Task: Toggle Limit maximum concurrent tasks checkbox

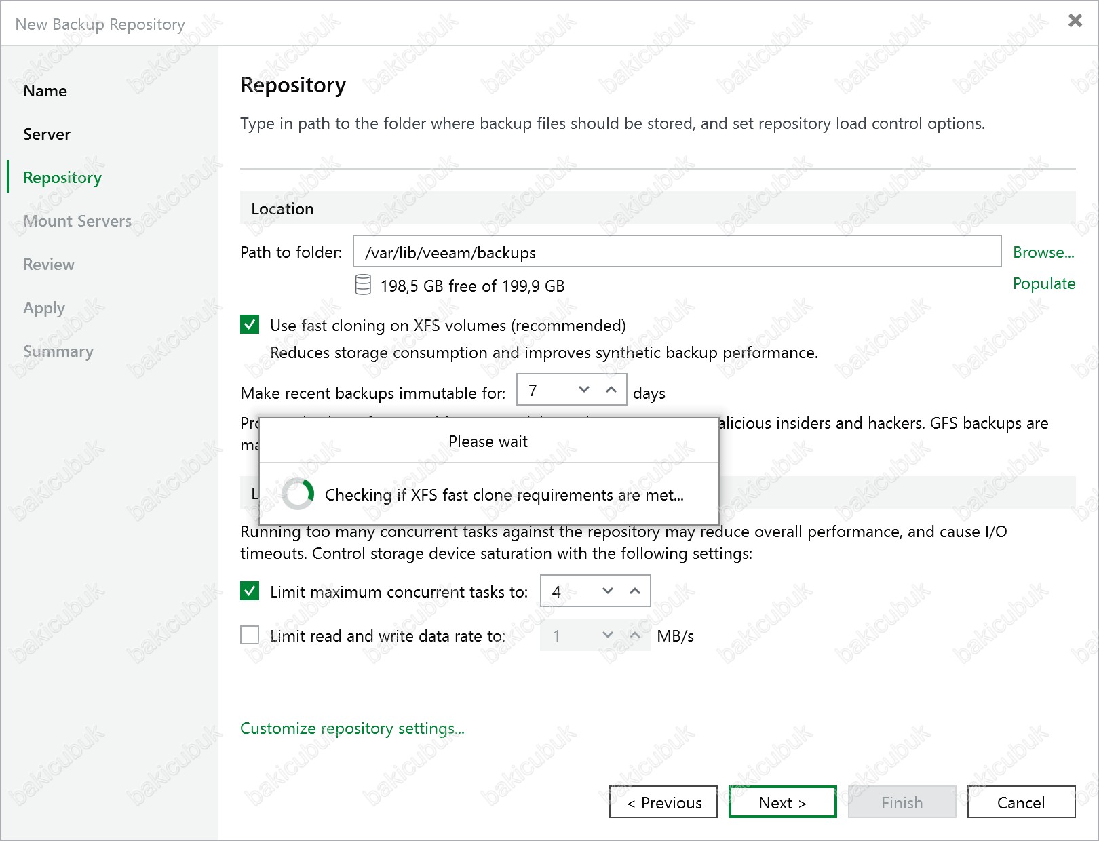Action: pos(250,591)
